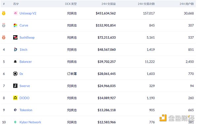The width and height of the screenshot is (198, 125).
Task: Sort by DEX 类型 column header
Action: [x=71, y=4]
